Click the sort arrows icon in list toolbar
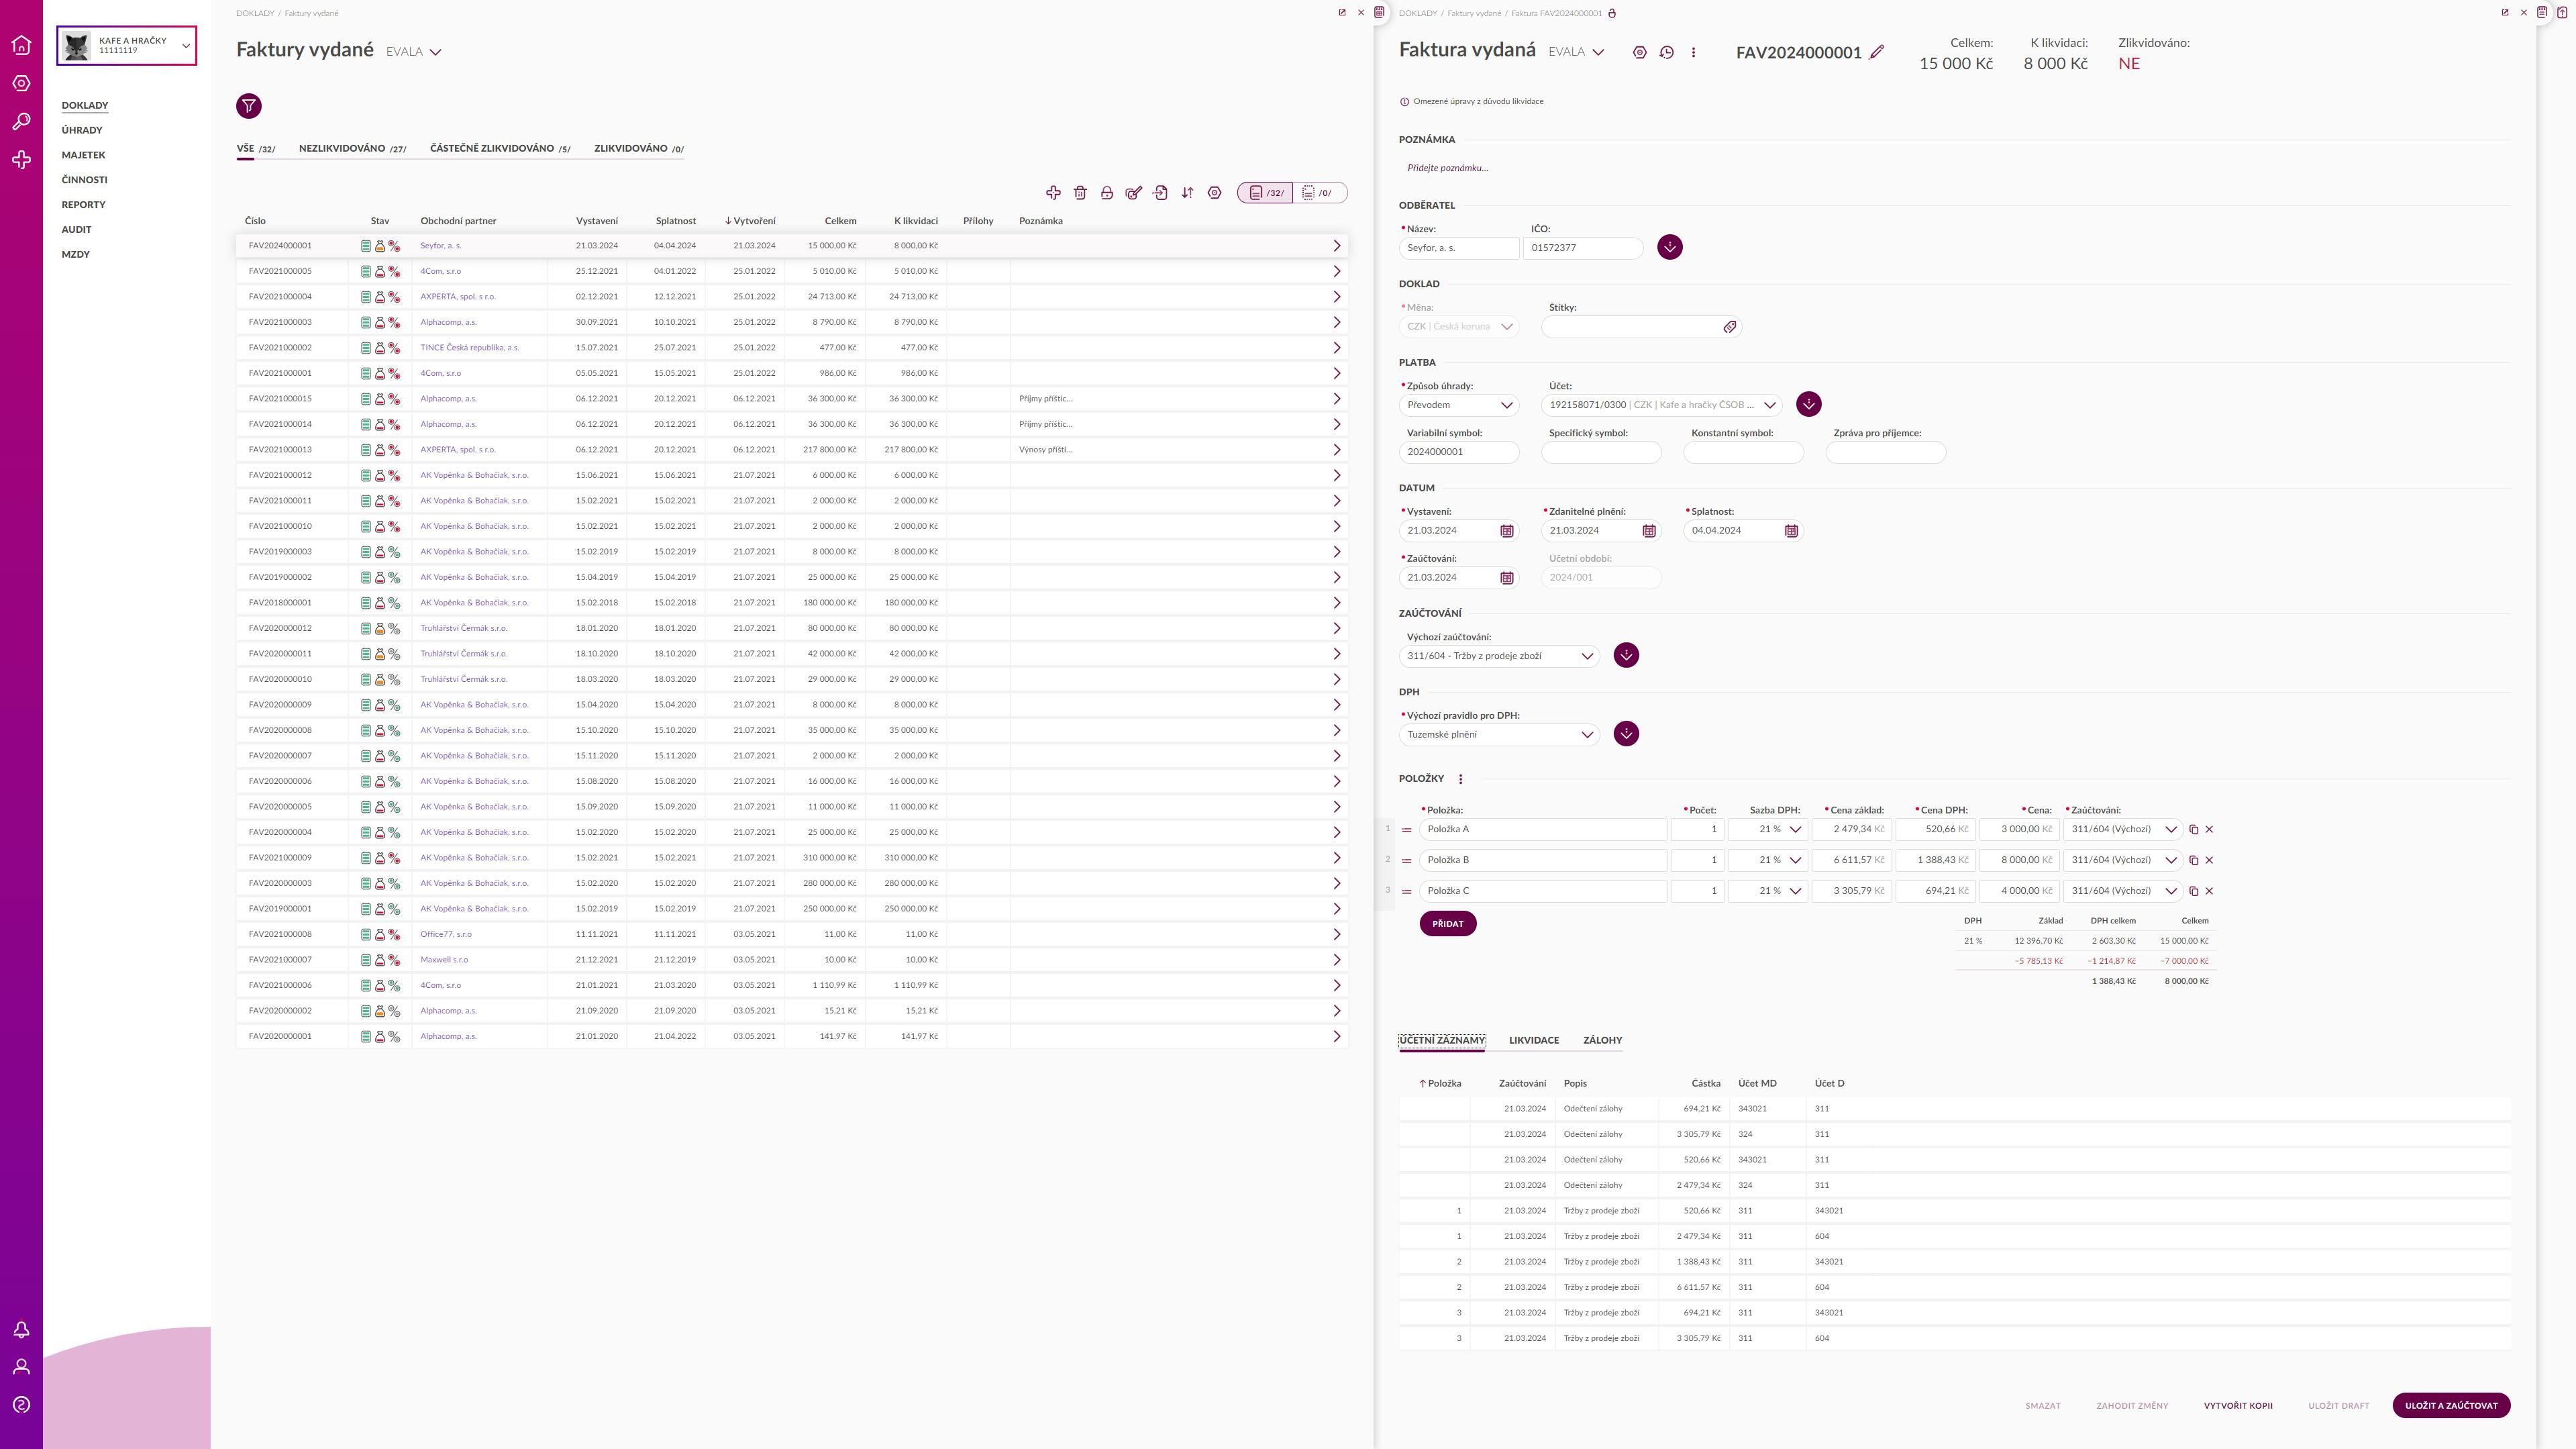This screenshot has width=2576, height=1449. [1187, 193]
